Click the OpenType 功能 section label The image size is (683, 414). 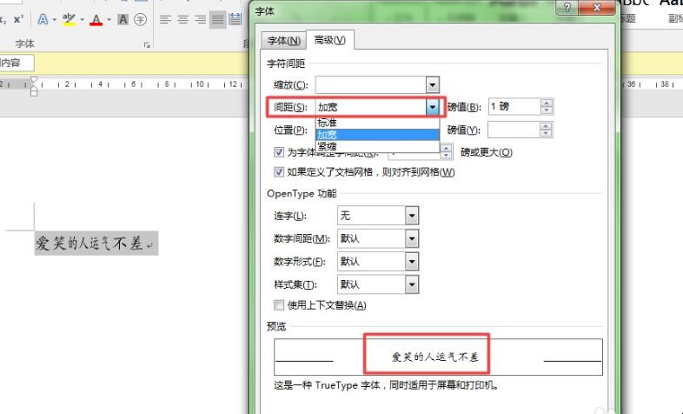pos(302,193)
